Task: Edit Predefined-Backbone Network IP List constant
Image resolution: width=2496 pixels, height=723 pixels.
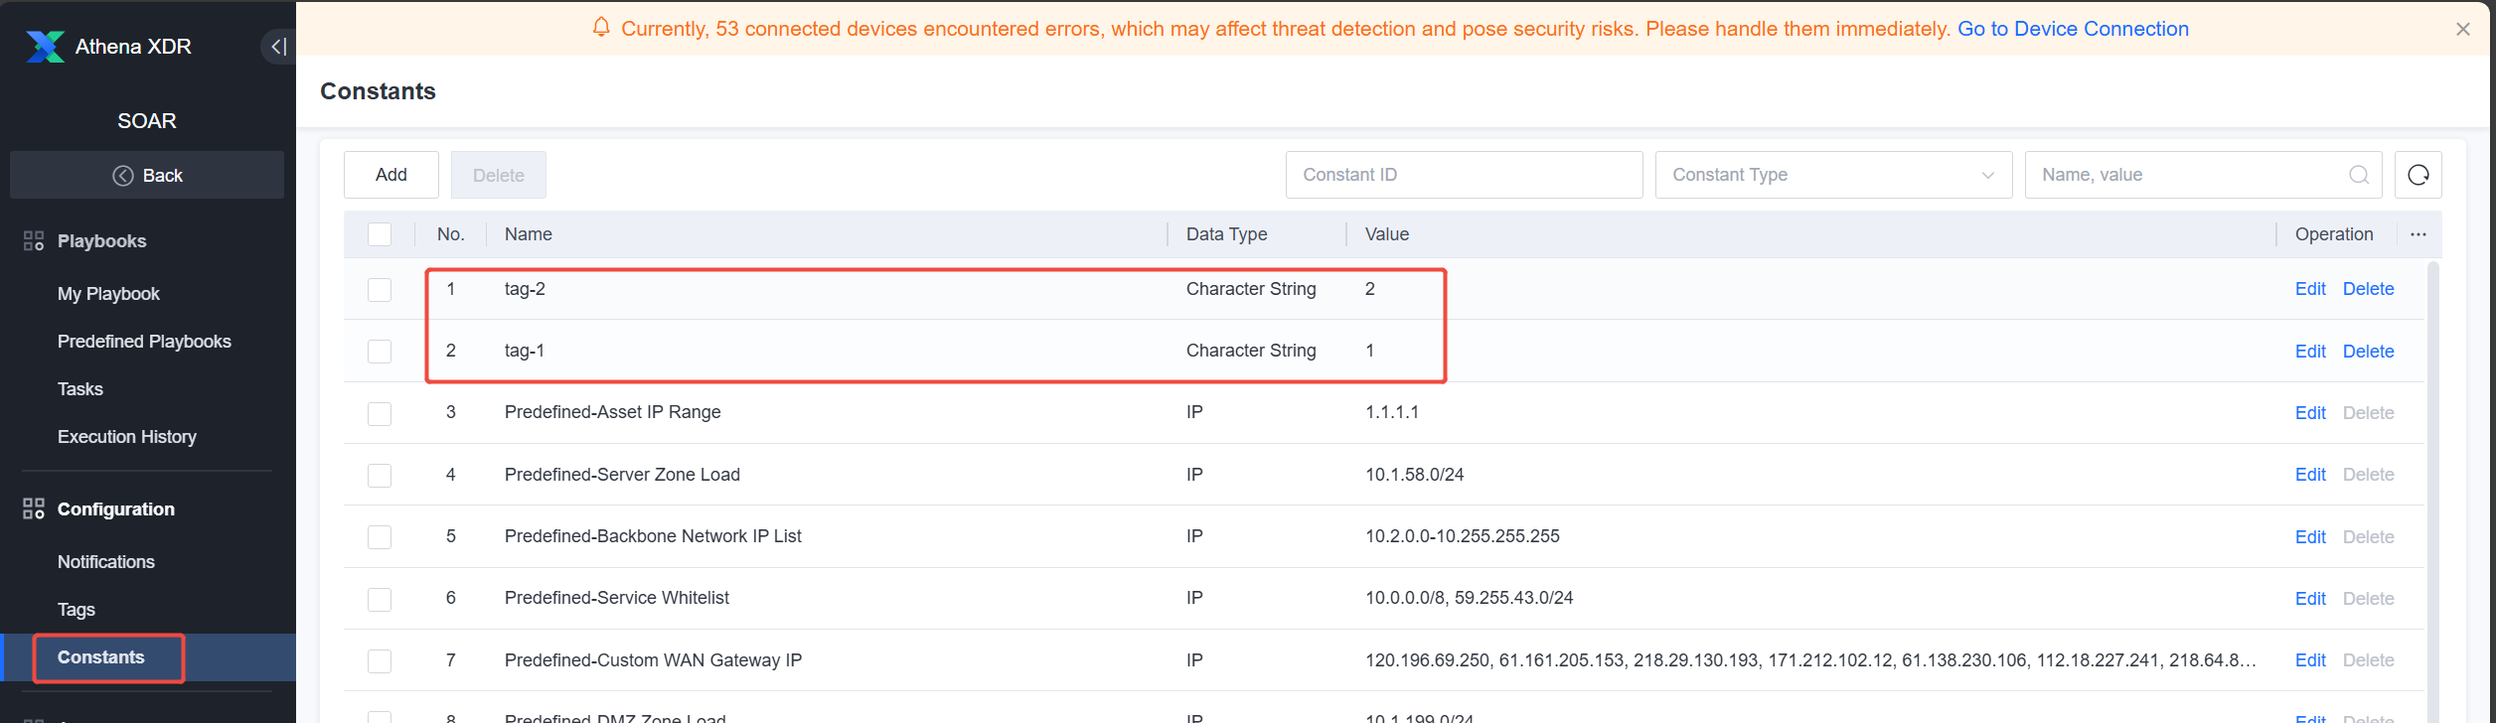Action: tap(2310, 537)
